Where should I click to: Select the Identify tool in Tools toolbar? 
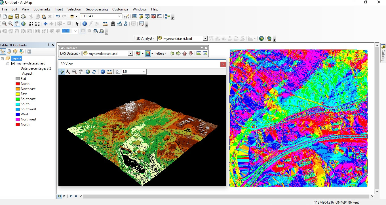[x=85, y=24]
